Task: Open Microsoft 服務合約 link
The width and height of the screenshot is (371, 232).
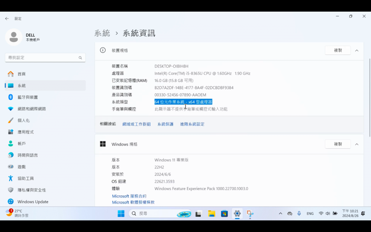Action: pos(129,196)
